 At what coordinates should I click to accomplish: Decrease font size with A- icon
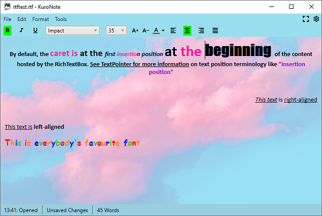146,30
